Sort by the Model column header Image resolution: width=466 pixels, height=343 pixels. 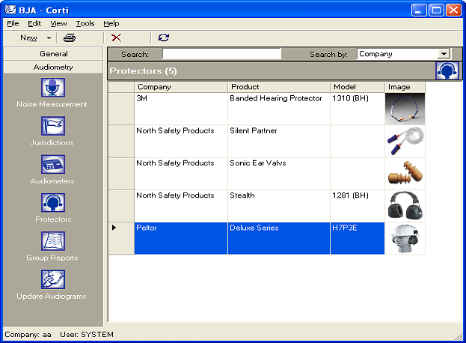(358, 87)
